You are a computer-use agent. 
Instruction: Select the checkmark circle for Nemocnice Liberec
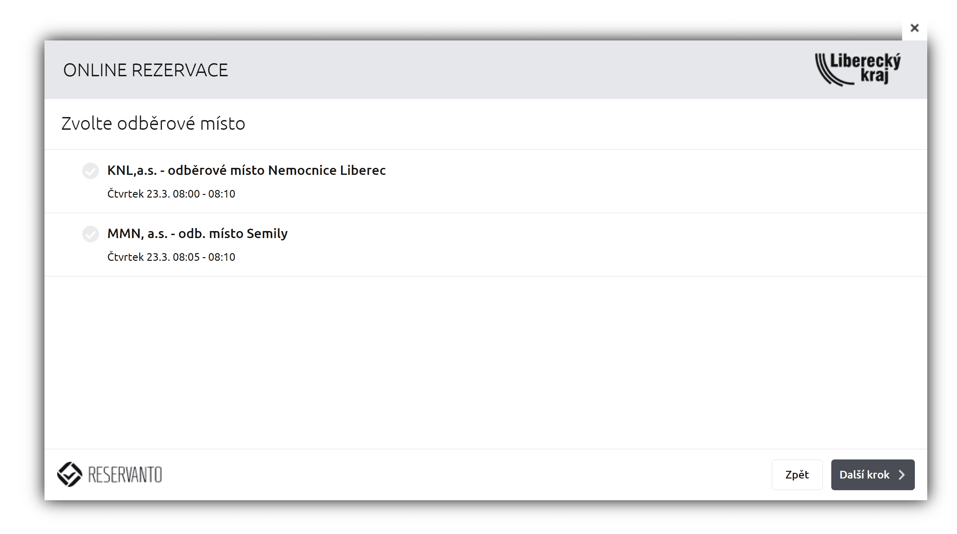point(90,171)
